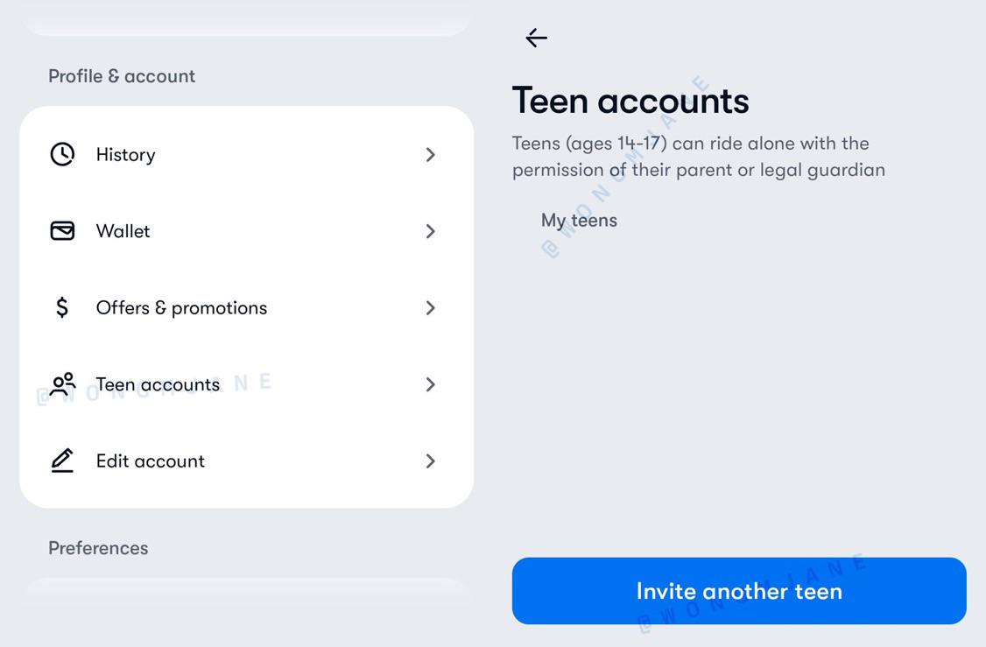This screenshot has height=647, width=986.
Task: Click the Preferences section heading
Action: click(x=98, y=548)
